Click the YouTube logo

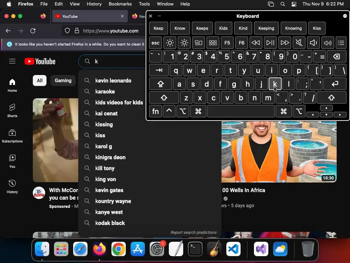coord(40,61)
